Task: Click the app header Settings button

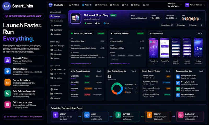Action: (193, 25)
